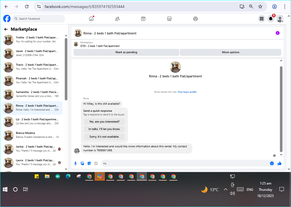This screenshot has height=207, width=291.
Task: Click the install app icon in address bar
Action: pyautogui.click(x=242, y=7)
